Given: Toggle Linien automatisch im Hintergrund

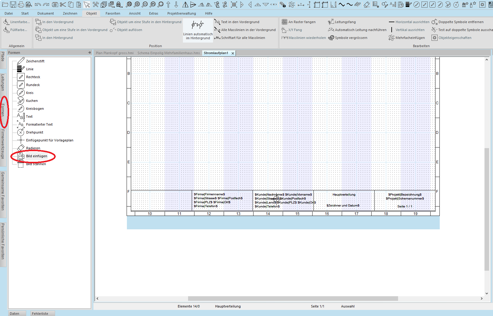Looking at the screenshot, I should click(x=198, y=30).
